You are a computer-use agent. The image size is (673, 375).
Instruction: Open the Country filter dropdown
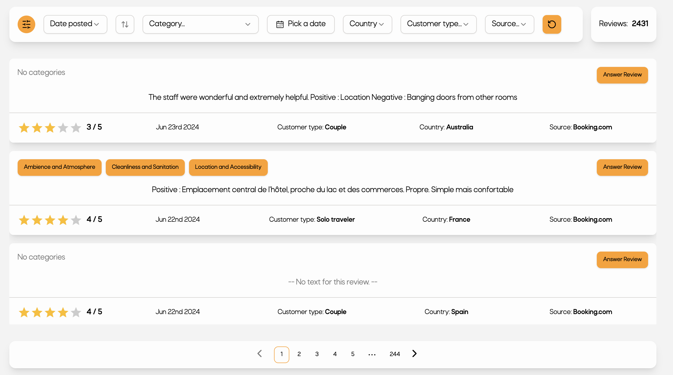(x=367, y=24)
